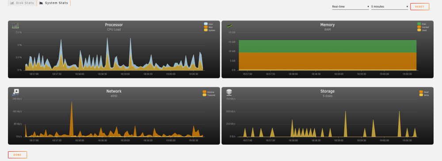Screen dimensions: 442x161
Task: Click the 500 kB/s axis label in Storage
Action: click(x=231, y=112)
